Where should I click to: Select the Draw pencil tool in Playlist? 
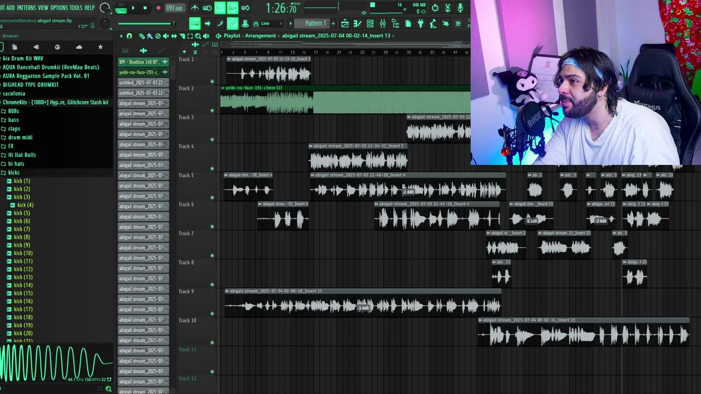(142, 36)
